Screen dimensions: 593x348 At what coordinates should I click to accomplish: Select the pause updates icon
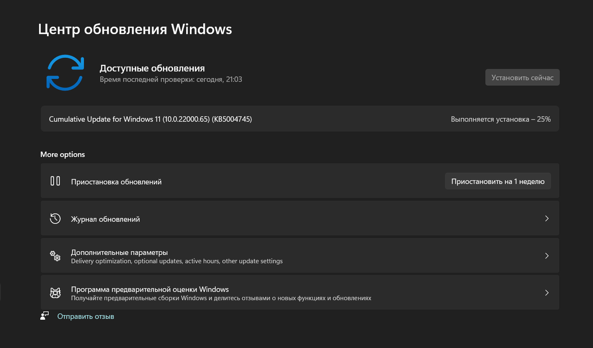tap(55, 181)
